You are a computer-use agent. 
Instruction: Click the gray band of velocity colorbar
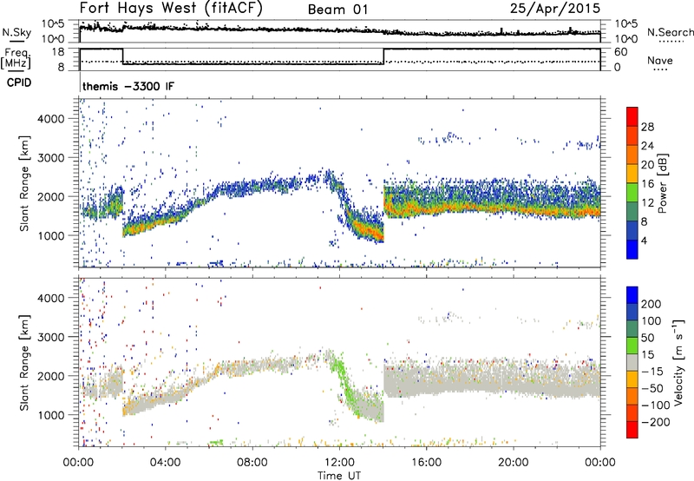pos(632,362)
